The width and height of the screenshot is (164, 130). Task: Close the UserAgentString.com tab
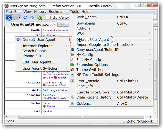54,24
